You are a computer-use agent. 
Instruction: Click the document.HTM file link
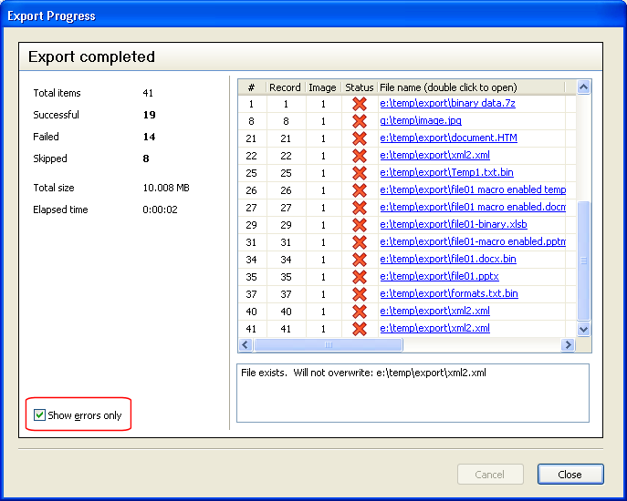(448, 138)
